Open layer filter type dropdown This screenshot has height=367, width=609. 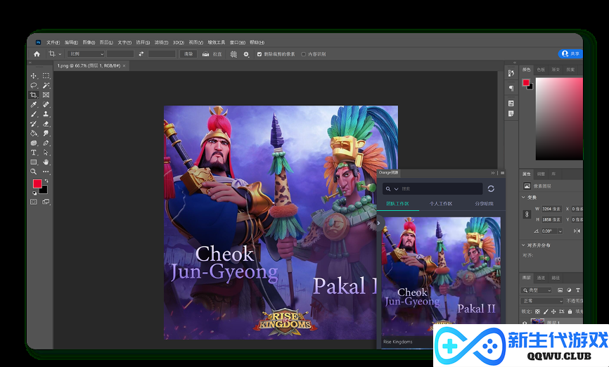coord(537,290)
